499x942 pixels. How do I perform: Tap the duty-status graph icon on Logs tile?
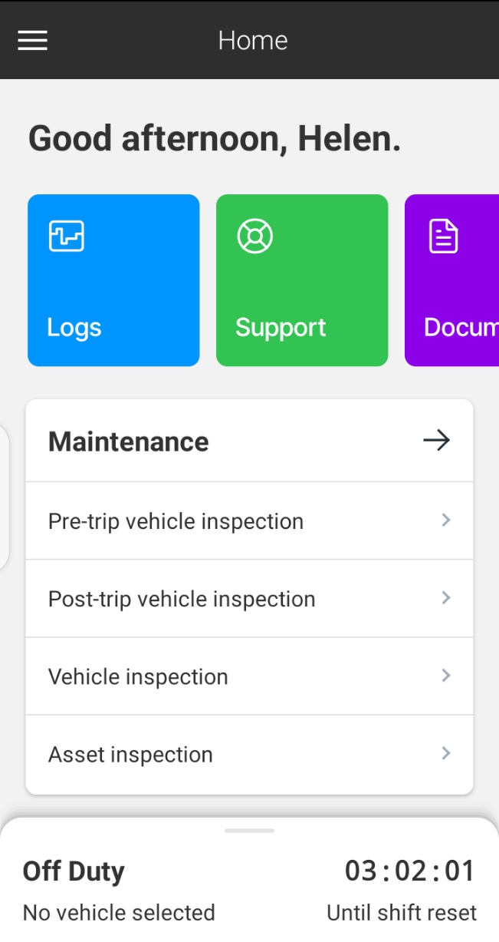pyautogui.click(x=66, y=236)
